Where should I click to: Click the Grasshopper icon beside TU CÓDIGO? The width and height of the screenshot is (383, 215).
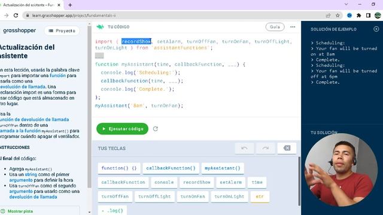click(100, 27)
